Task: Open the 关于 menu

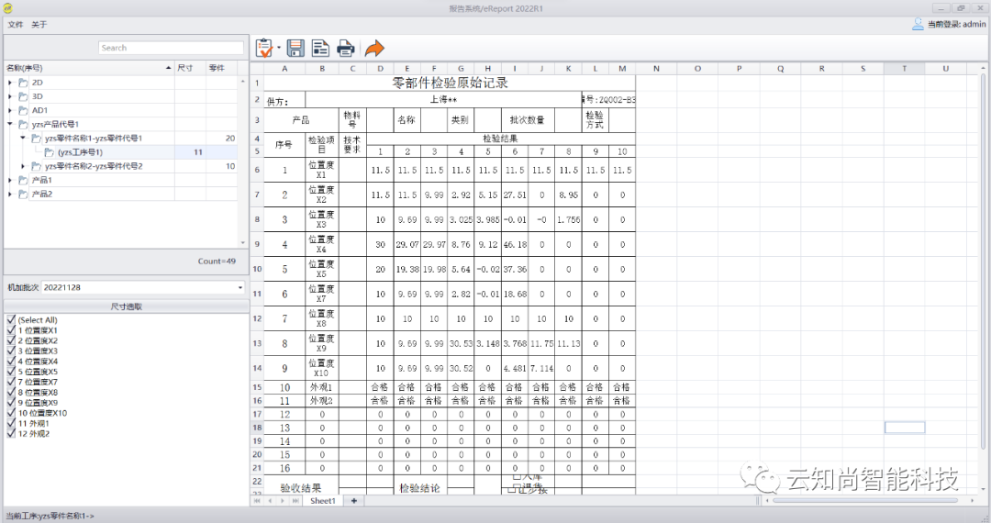Action: tap(39, 24)
